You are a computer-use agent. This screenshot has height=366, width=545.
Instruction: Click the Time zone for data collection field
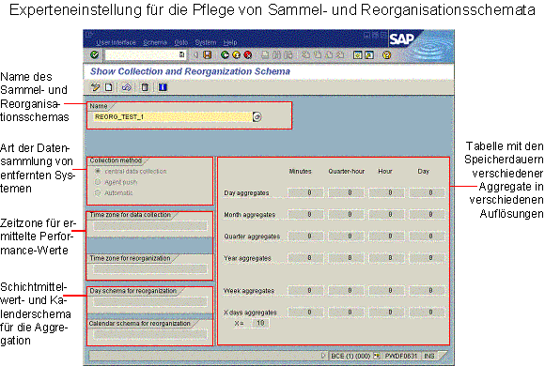click(149, 226)
